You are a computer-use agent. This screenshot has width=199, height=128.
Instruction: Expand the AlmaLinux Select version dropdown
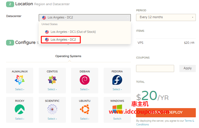[x=20, y=89]
